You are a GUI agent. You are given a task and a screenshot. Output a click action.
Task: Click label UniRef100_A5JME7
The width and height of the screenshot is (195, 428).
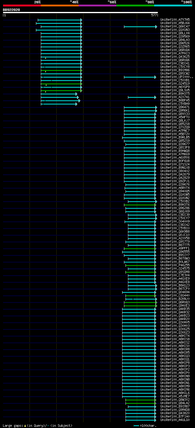[175, 397]
